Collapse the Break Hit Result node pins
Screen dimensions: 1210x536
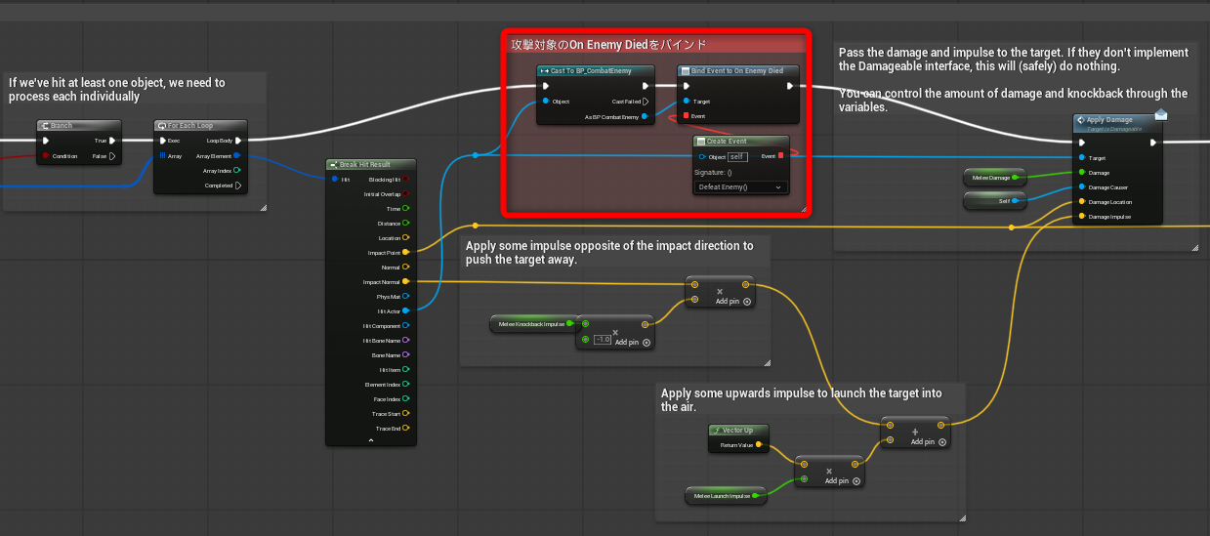(371, 440)
